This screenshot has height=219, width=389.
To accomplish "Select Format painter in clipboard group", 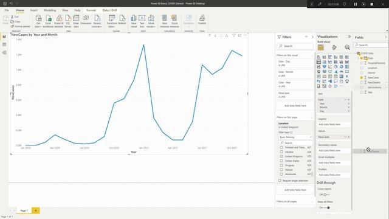I will 20,26.
